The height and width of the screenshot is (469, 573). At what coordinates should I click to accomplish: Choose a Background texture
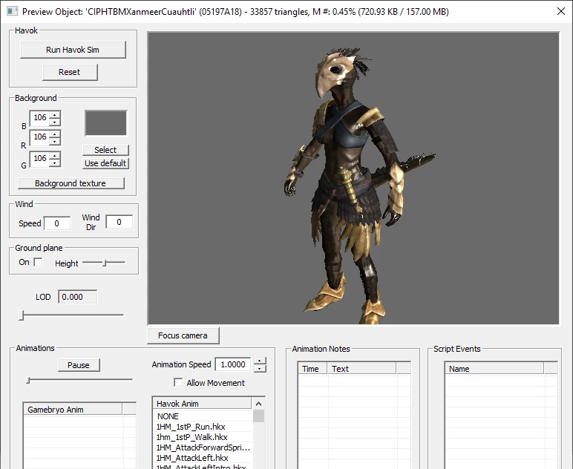click(71, 183)
